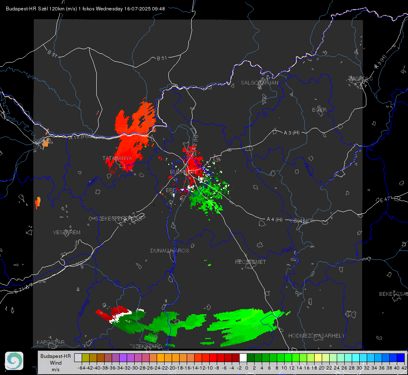Viewport: 408px width, 375px height.
Task: Click the blue 'Heves' county label
Action: click(308, 169)
